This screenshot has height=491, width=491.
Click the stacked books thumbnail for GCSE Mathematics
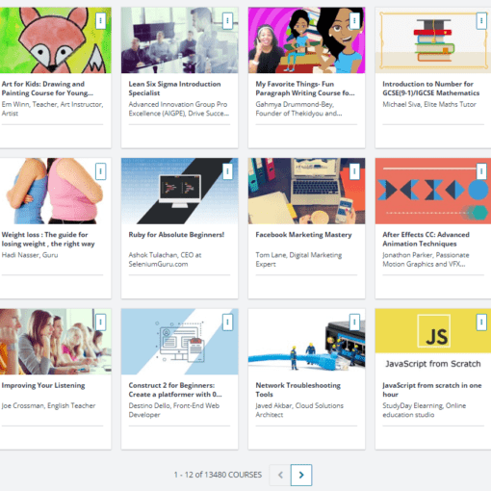coord(433,40)
